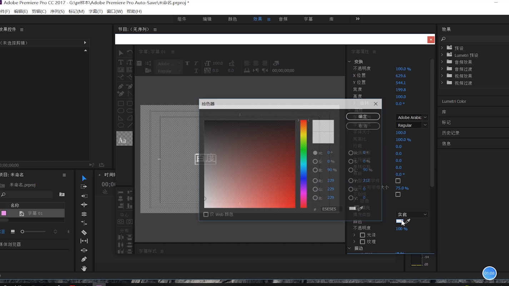Enable the 仅 Web 颜色 checkbox
This screenshot has height=286, width=509.
click(206, 214)
